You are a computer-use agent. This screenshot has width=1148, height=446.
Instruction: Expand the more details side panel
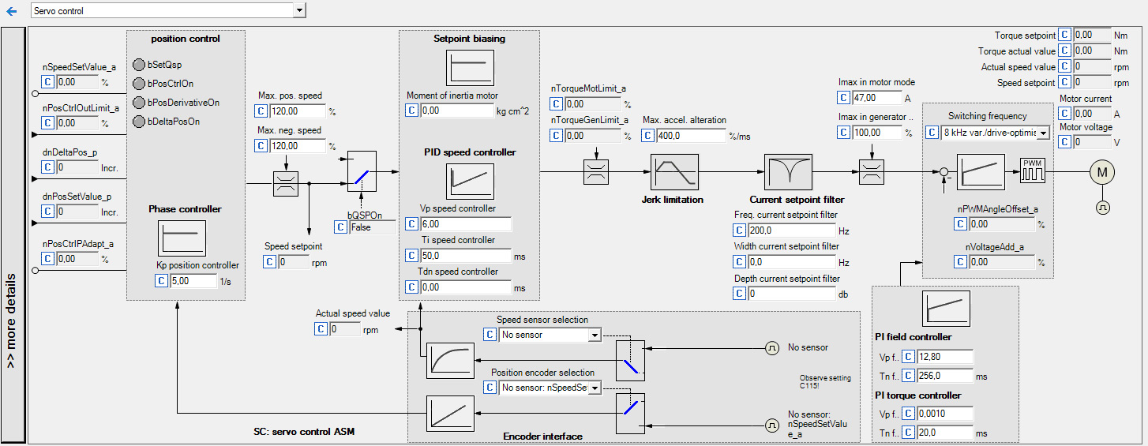12,235
